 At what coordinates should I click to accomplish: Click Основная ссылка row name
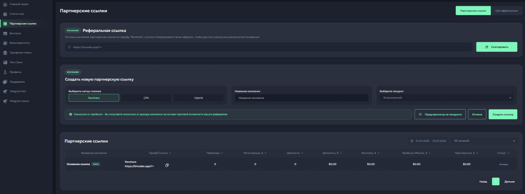pyautogui.click(x=78, y=164)
